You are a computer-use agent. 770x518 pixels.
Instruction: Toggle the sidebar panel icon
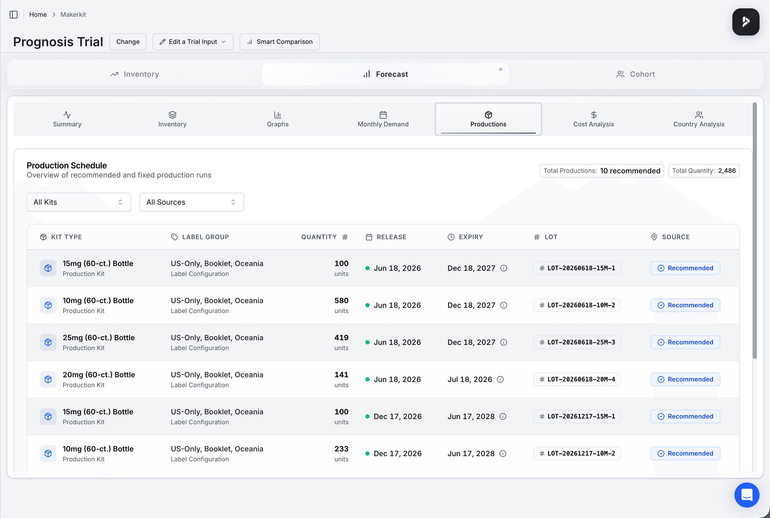(14, 15)
